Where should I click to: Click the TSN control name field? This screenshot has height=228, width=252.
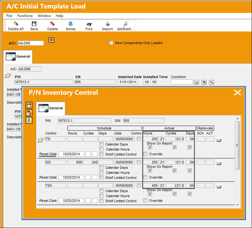(x=56, y=185)
